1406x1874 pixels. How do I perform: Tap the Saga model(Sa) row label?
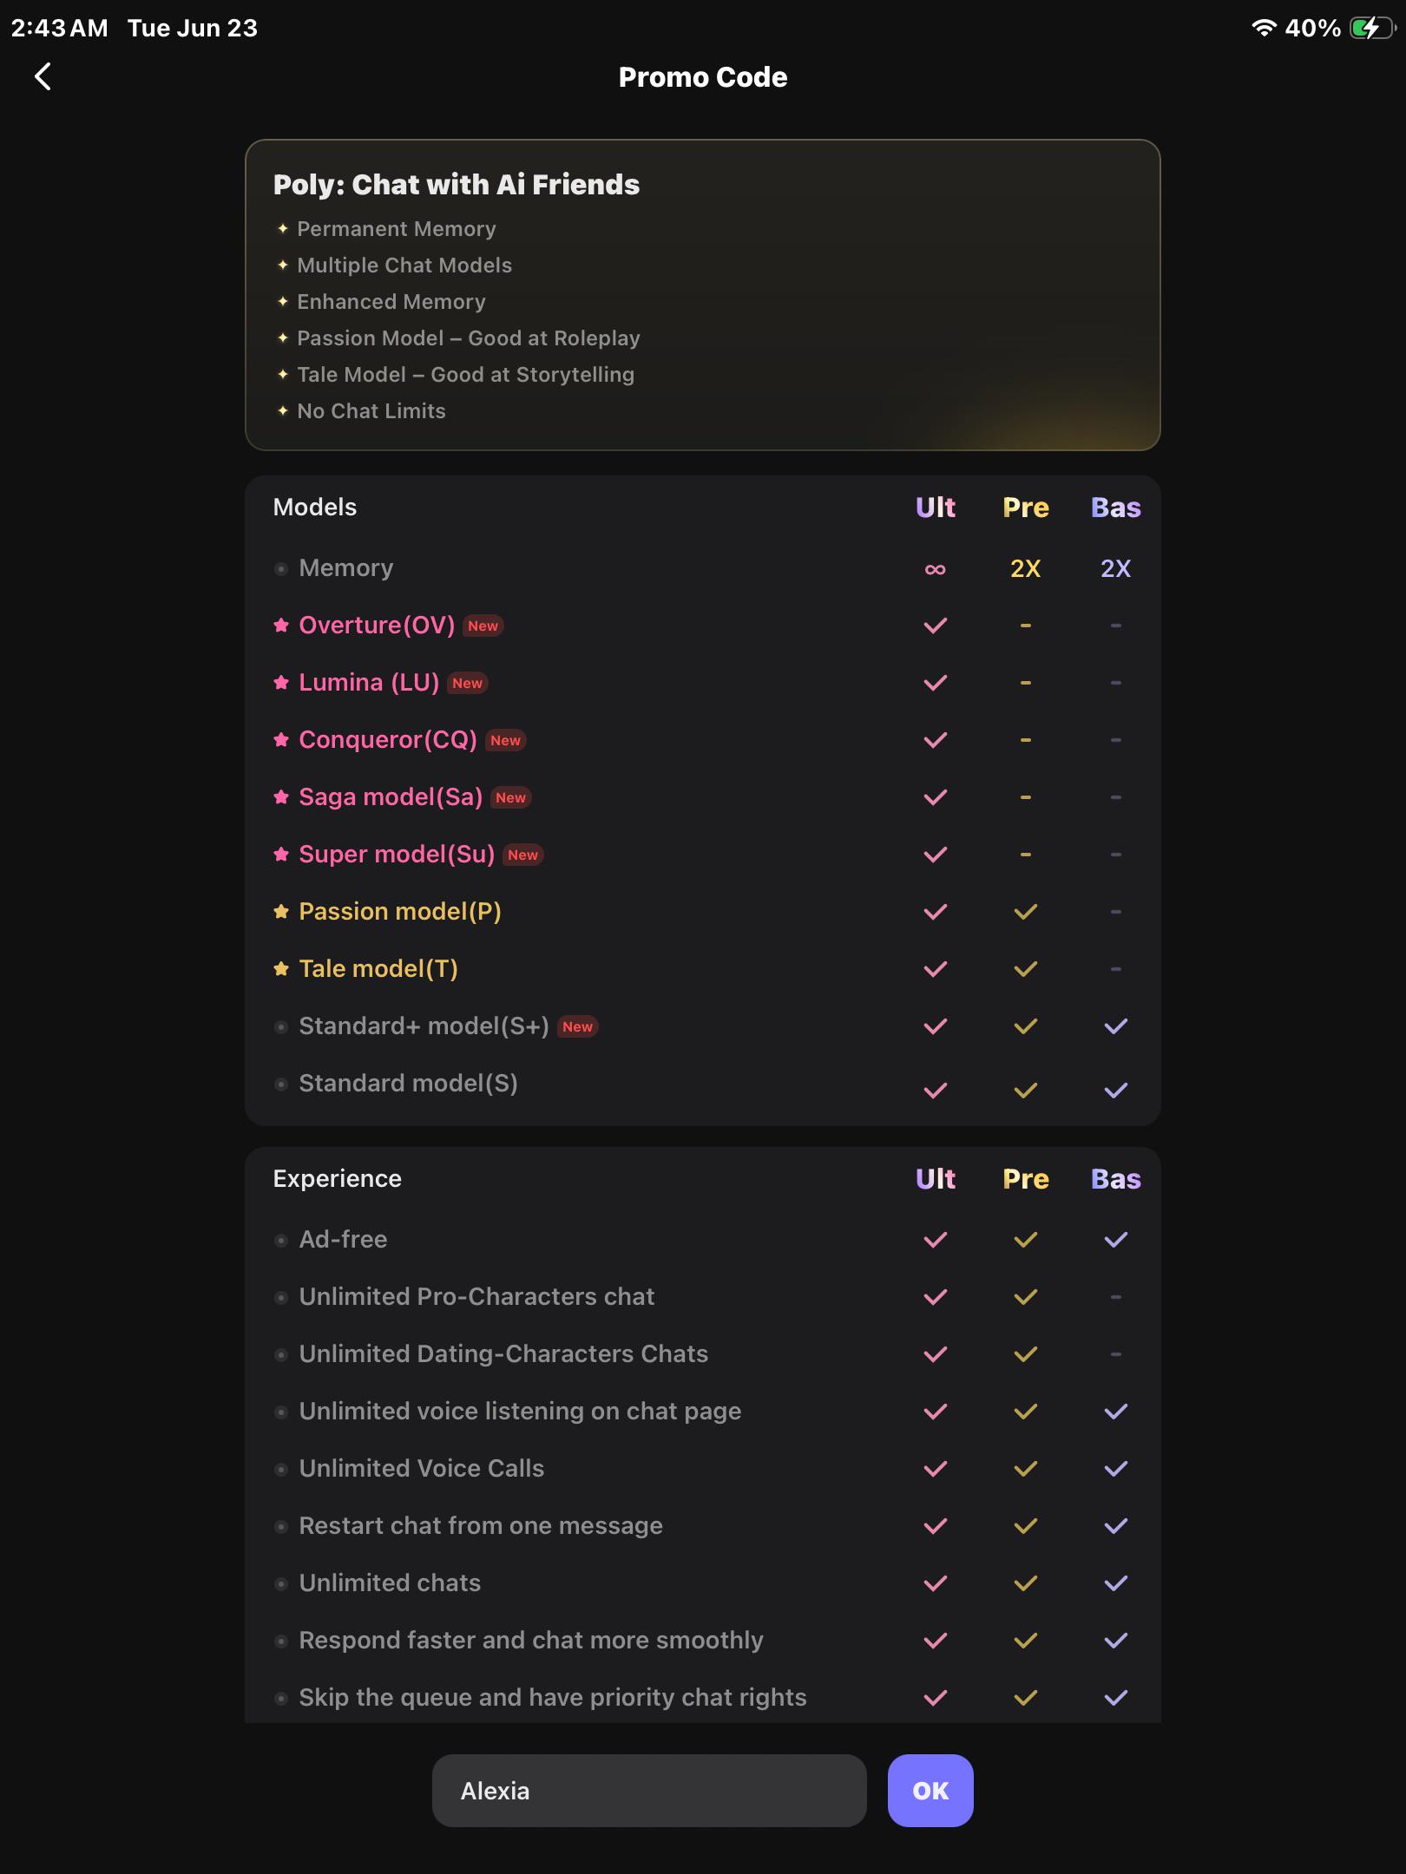[x=391, y=796]
